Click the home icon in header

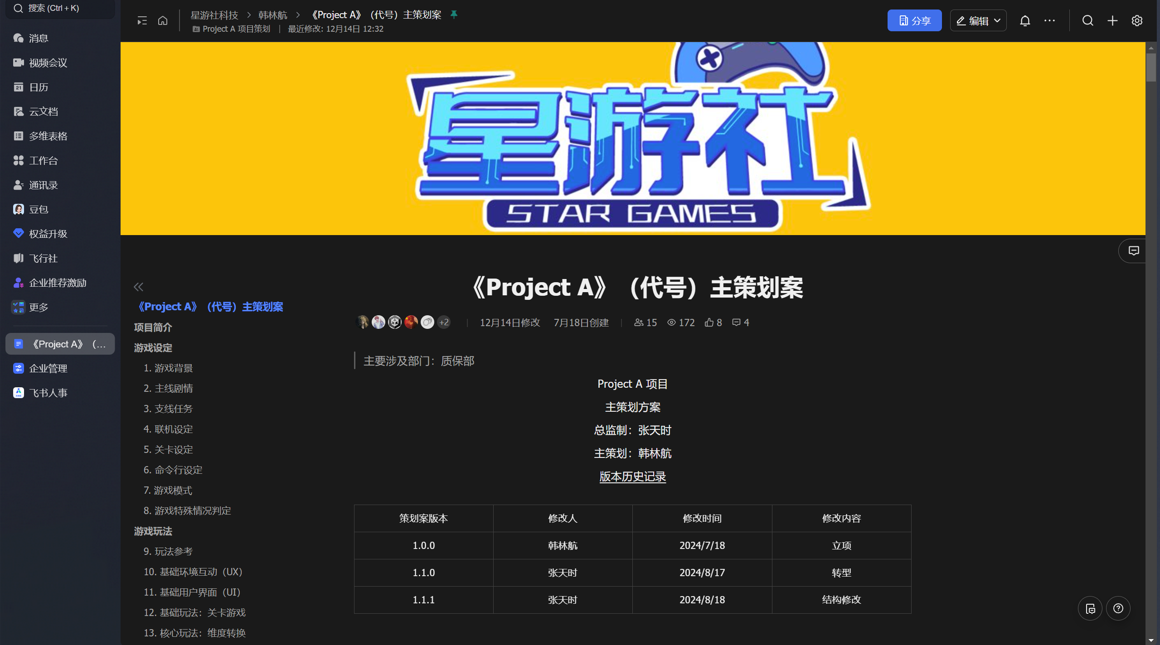pos(163,21)
